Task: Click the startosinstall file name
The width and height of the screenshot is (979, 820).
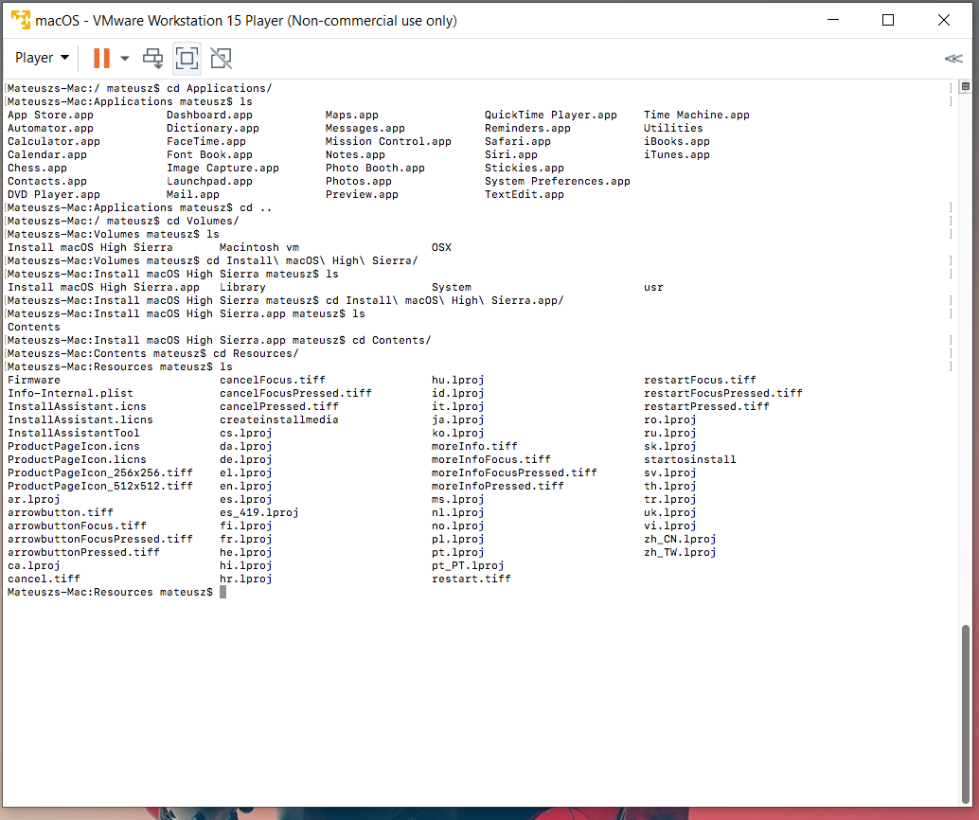Action: tap(690, 459)
